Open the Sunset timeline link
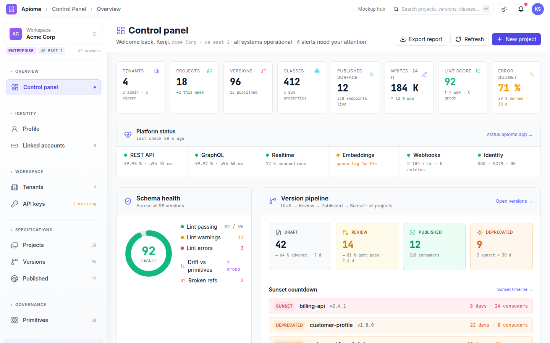The width and height of the screenshot is (550, 343). pos(514,290)
